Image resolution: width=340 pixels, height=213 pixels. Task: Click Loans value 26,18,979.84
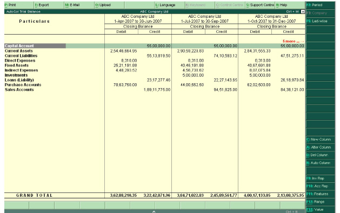pyautogui.click(x=292, y=80)
